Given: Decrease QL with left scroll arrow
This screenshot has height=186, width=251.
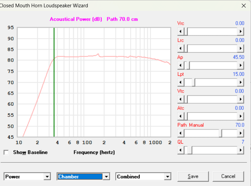Looking at the screenshot, I should click(x=181, y=150).
